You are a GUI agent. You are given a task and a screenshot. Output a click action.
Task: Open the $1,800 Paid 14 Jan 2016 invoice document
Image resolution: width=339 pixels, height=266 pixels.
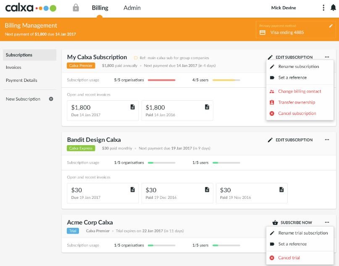(207, 107)
